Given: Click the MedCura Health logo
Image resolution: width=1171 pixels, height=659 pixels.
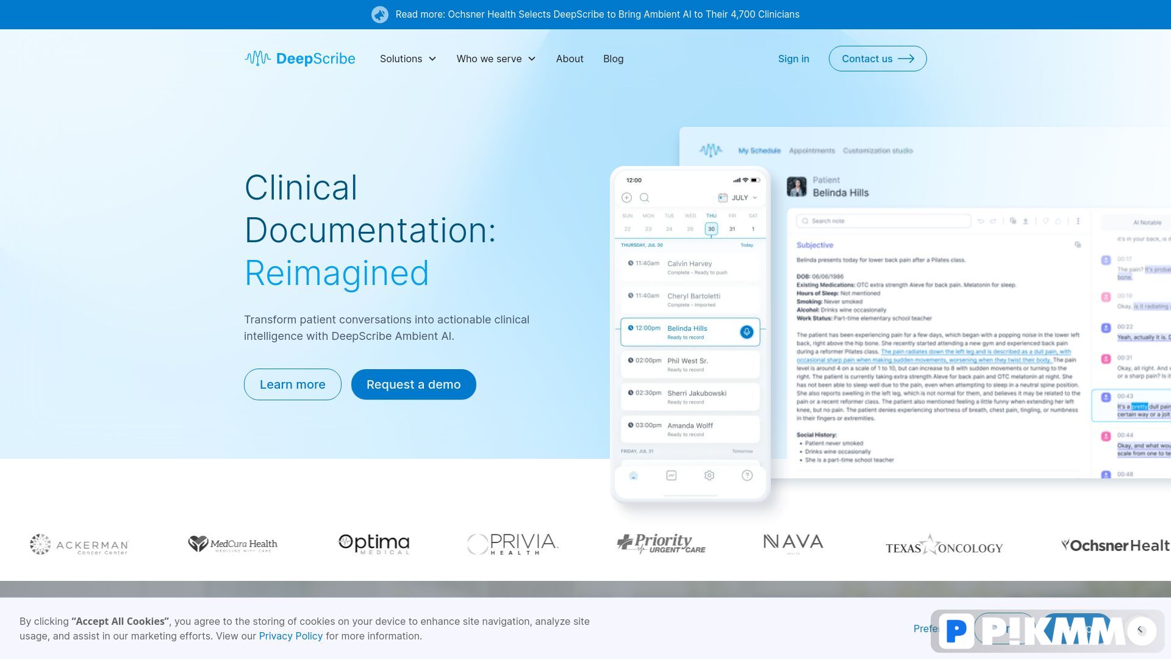Looking at the screenshot, I should (232, 544).
